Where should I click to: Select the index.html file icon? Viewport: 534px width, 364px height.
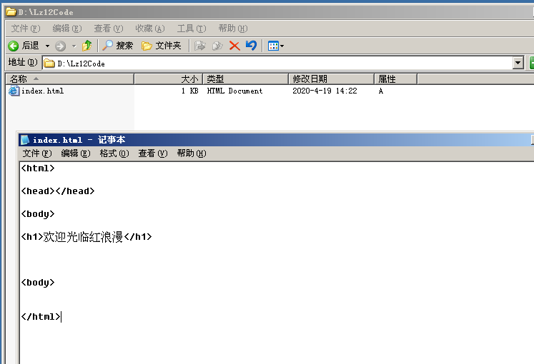pyautogui.click(x=14, y=91)
